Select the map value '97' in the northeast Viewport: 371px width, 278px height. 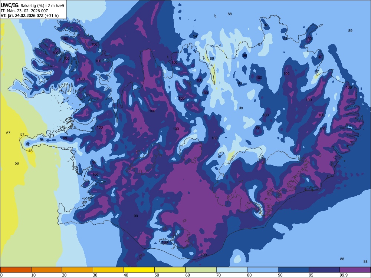[x=320, y=57]
